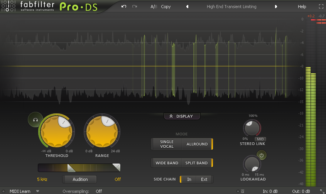
Task: Click the resize icon in bottom corner
Action: click(321, 191)
